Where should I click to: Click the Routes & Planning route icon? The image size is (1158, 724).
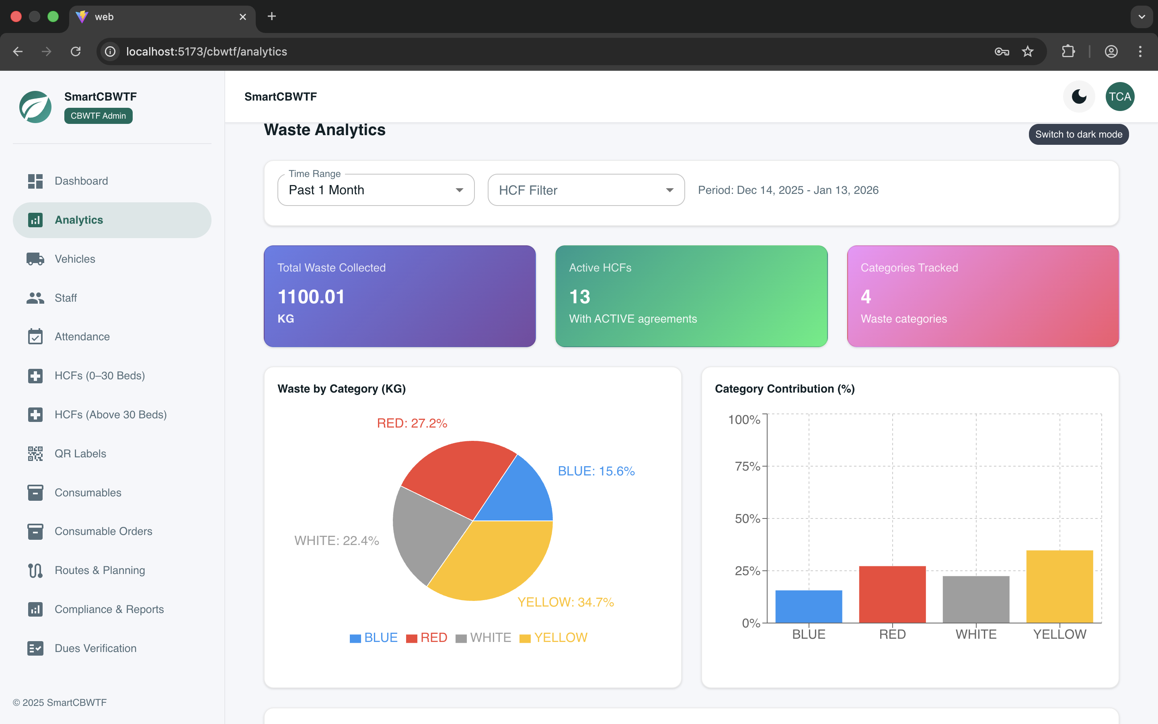(35, 570)
